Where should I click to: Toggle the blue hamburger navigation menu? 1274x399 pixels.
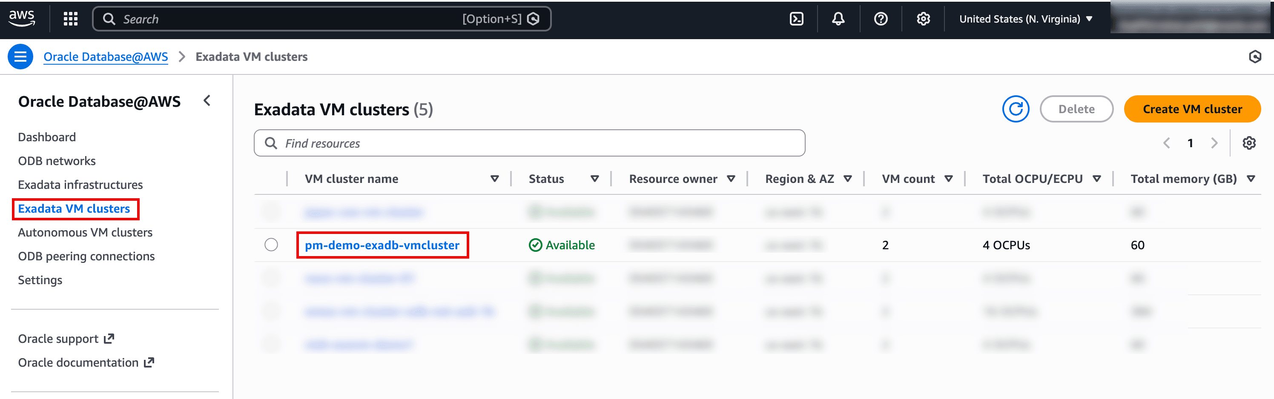tap(20, 57)
